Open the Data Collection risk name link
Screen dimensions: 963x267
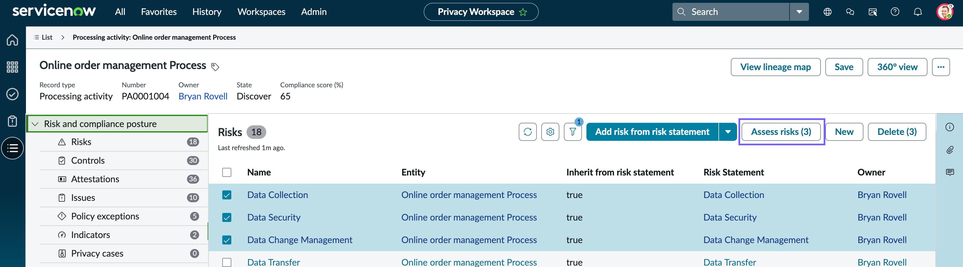coord(277,195)
